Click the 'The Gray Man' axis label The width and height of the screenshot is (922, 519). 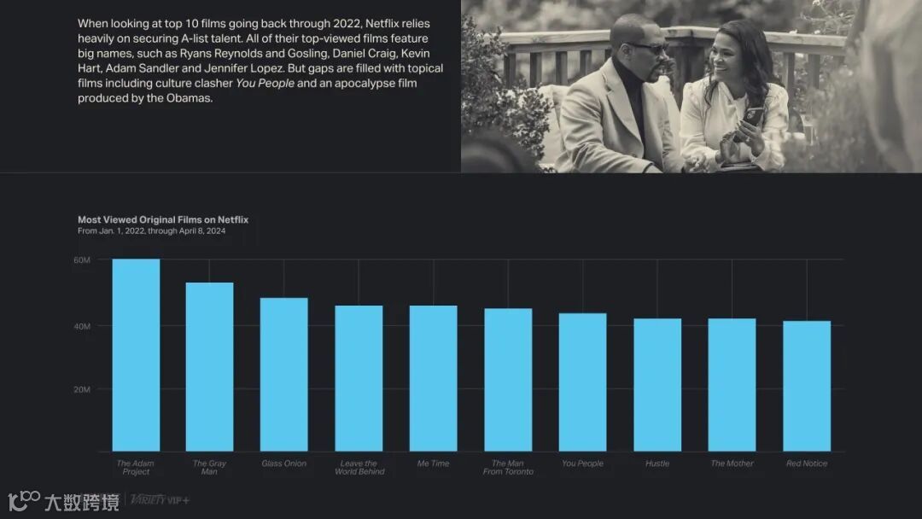(x=209, y=467)
